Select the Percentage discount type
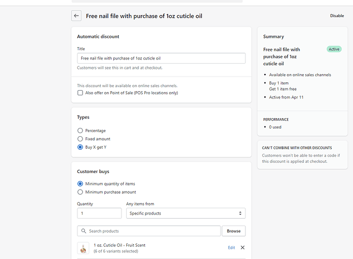This screenshot has height=259, width=353. pyautogui.click(x=80, y=131)
